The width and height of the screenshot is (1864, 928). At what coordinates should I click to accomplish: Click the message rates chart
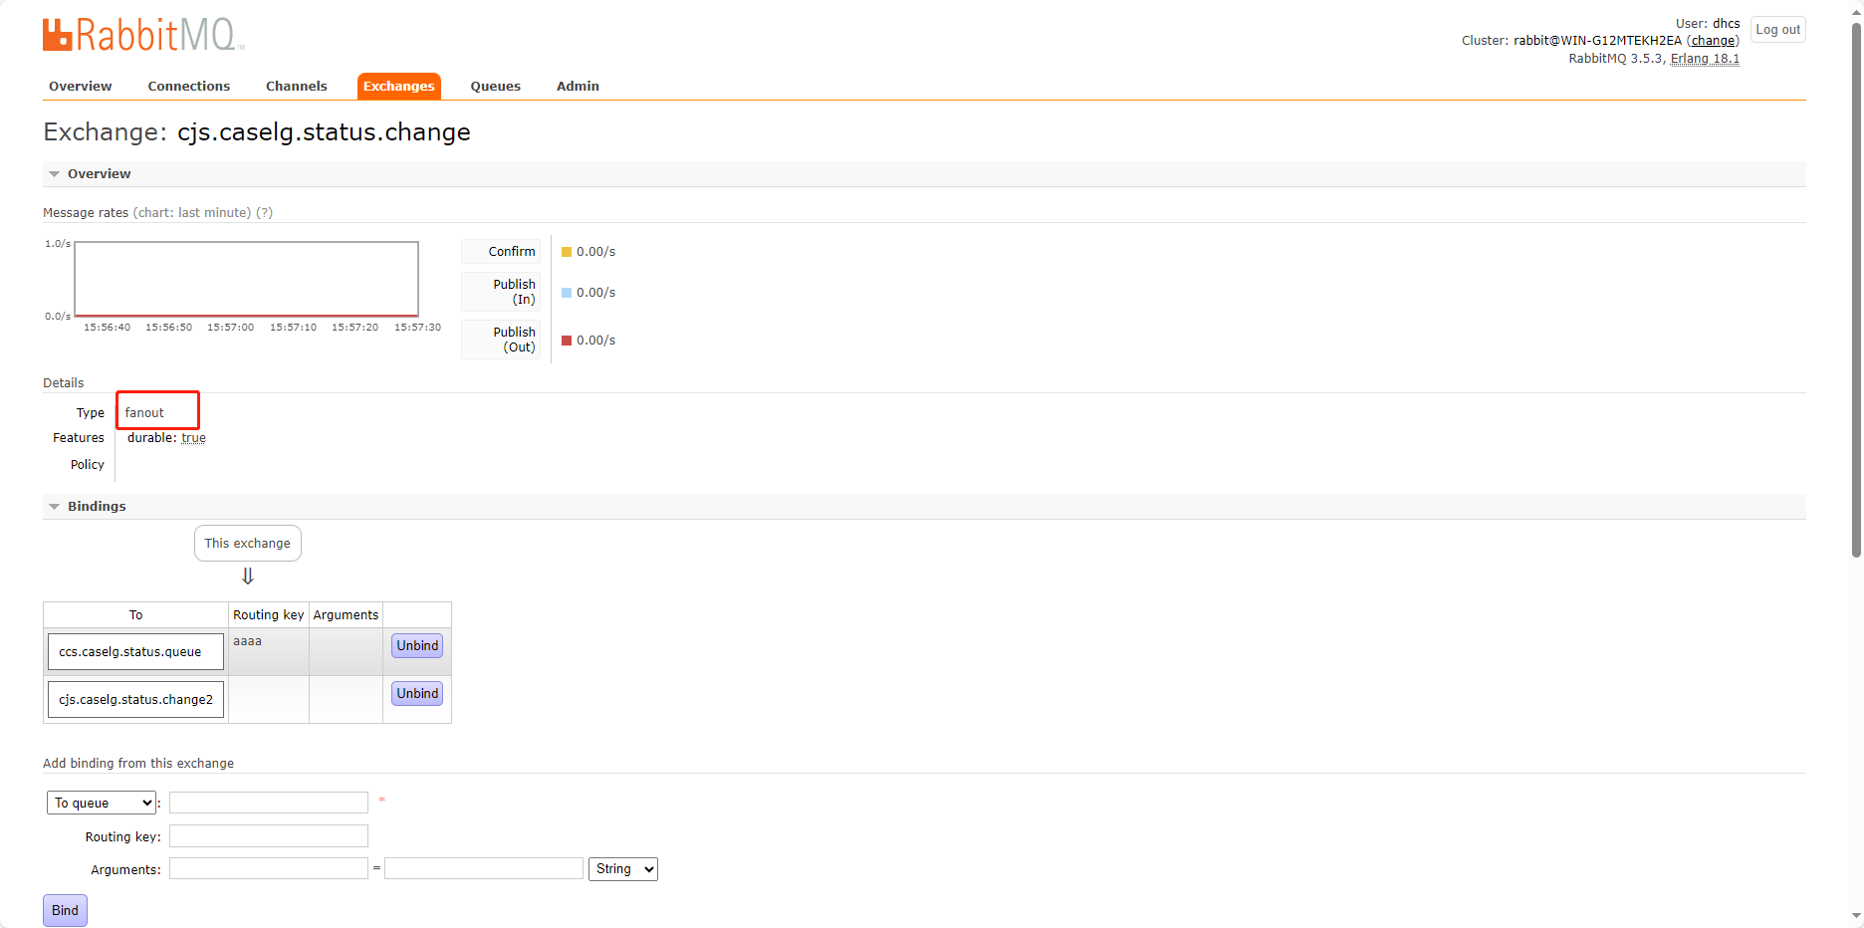(246, 279)
